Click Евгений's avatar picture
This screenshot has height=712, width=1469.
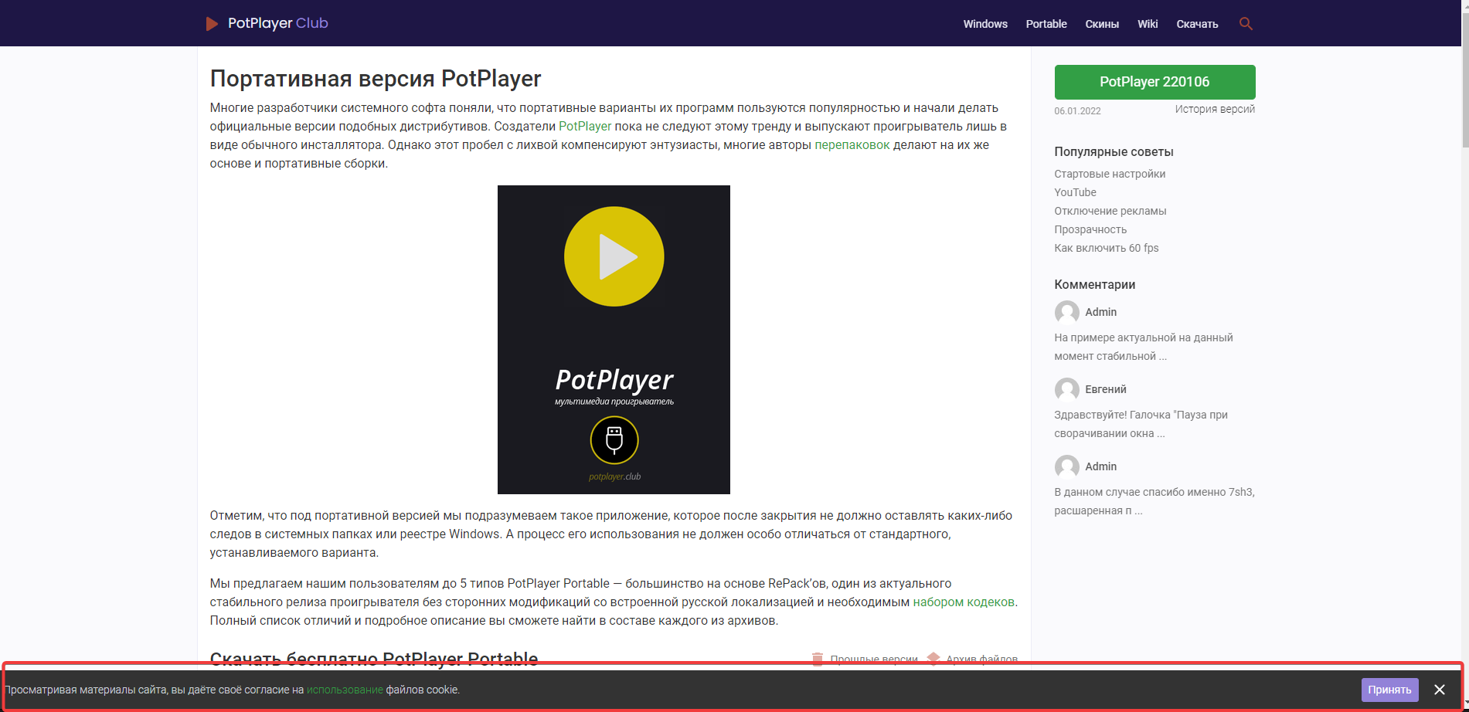pos(1066,389)
